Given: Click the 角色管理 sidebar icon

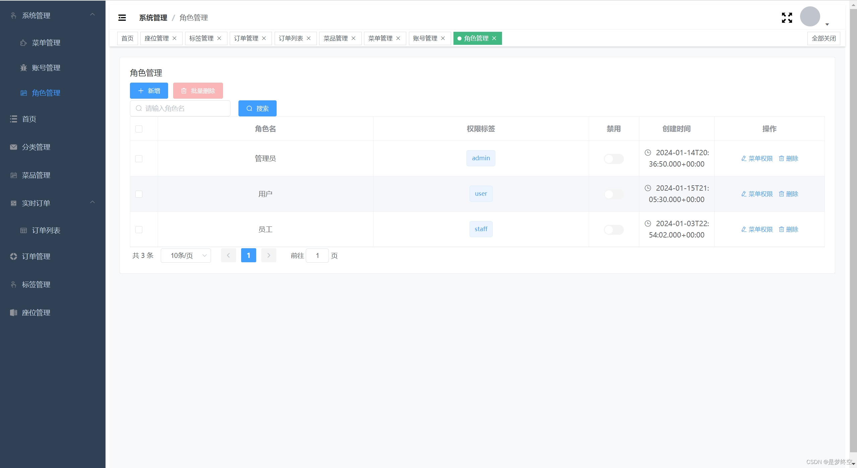Looking at the screenshot, I should (x=23, y=93).
